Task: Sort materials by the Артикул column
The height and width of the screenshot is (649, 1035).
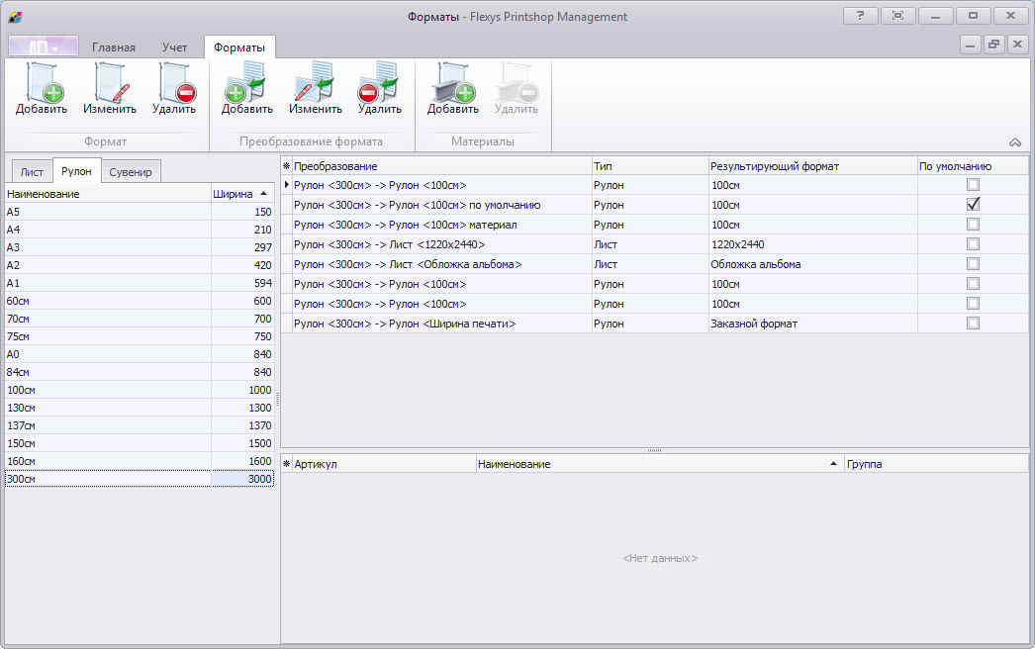Action: (384, 464)
